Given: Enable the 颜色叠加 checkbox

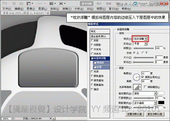Looking at the screenshot, I should point(92,76).
